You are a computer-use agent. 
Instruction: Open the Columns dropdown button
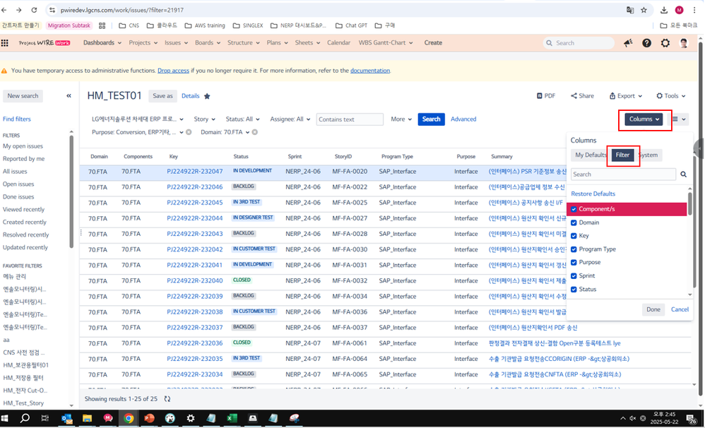(x=644, y=119)
